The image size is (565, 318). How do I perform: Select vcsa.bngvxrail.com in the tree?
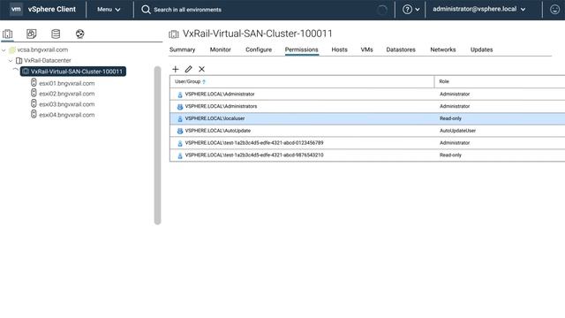pyautogui.click(x=42, y=49)
